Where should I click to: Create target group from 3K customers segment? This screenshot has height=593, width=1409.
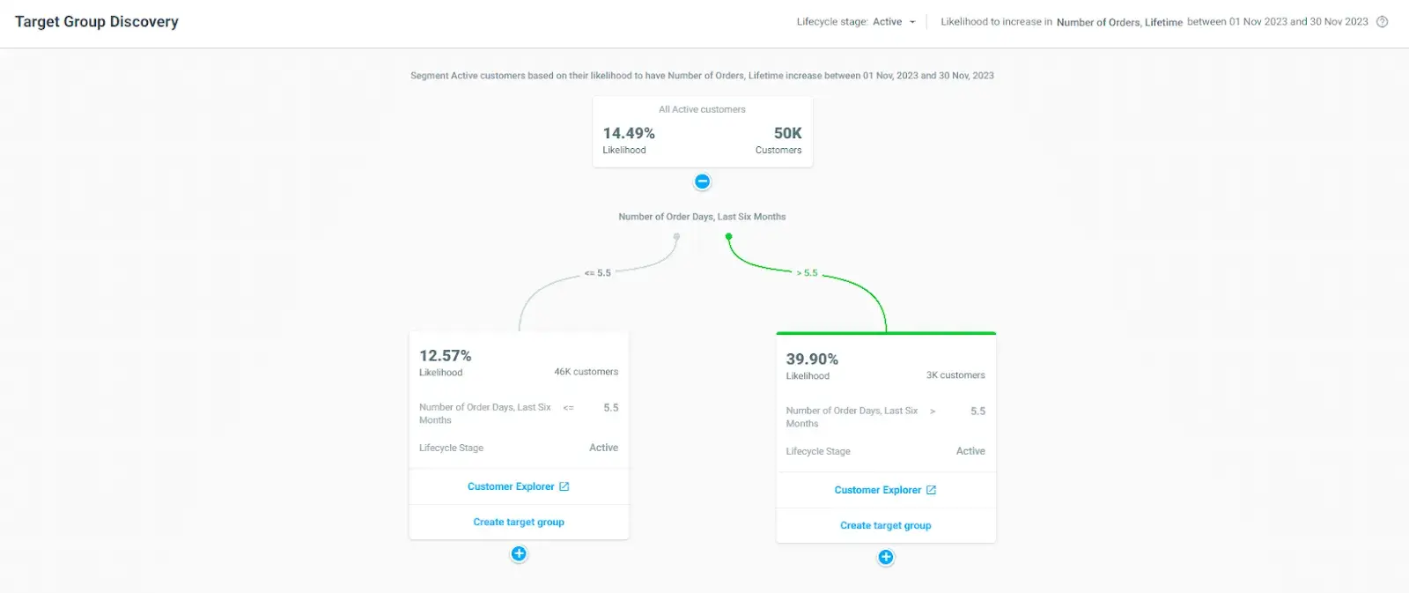pos(885,525)
